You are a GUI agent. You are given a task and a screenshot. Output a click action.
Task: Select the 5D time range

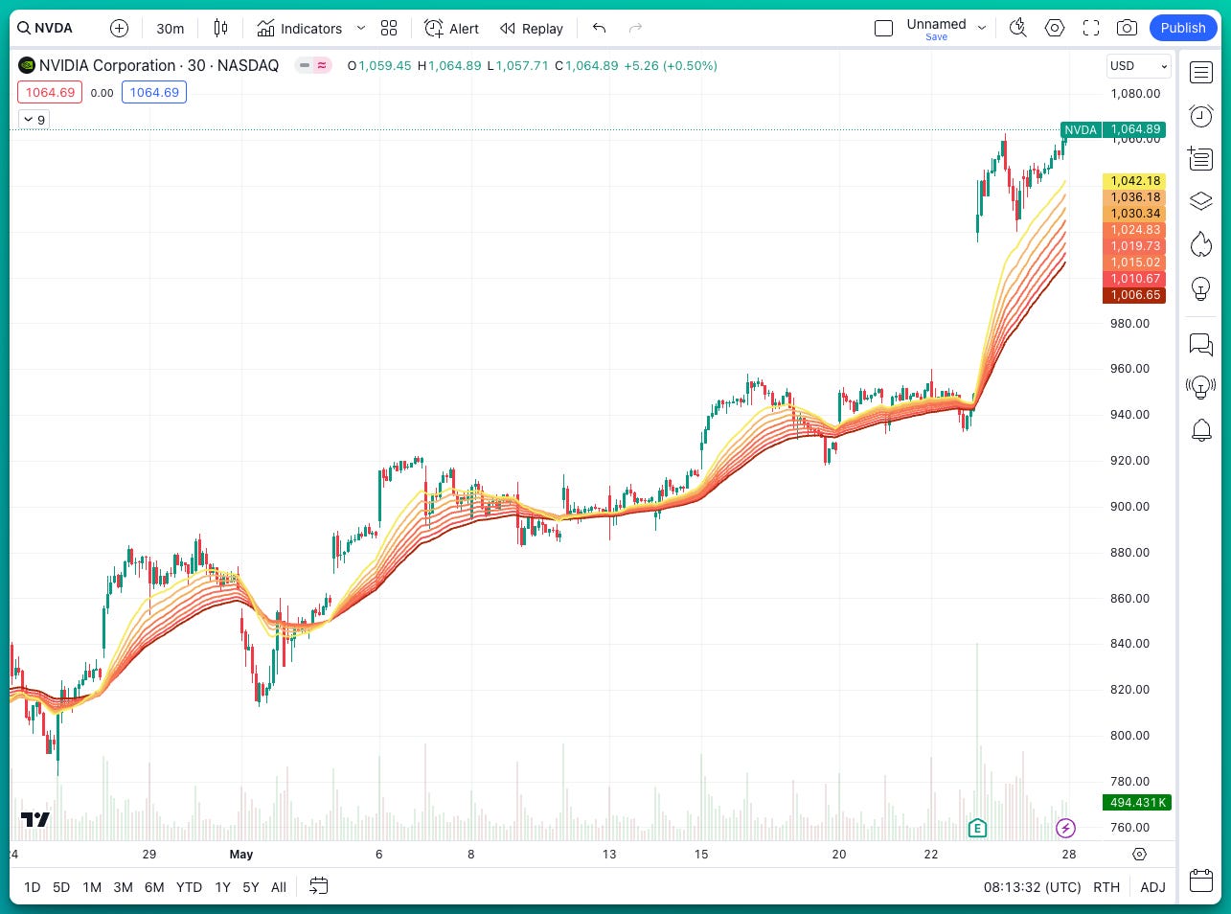(x=61, y=887)
